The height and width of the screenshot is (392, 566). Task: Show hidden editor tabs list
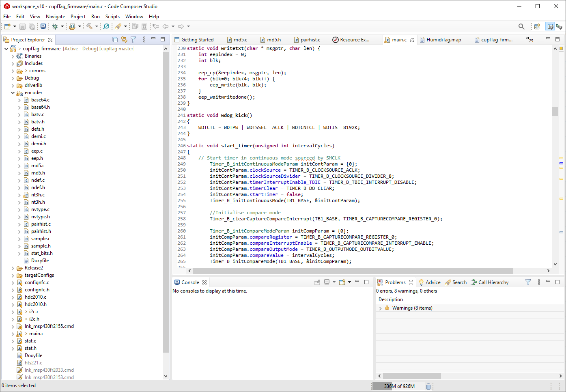(x=529, y=40)
